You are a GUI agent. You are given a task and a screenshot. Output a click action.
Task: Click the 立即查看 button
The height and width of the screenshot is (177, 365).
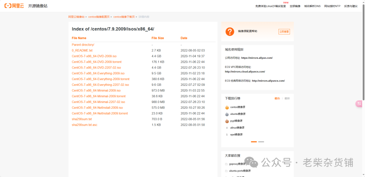point(284,32)
